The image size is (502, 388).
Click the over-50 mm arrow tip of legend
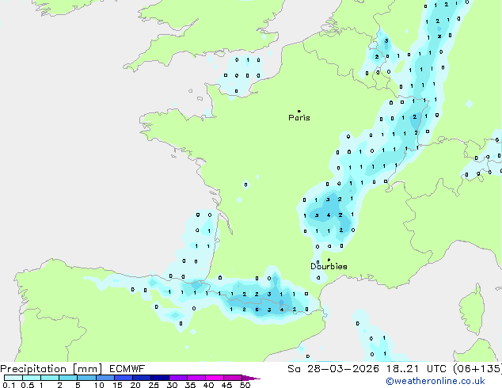click(x=251, y=378)
